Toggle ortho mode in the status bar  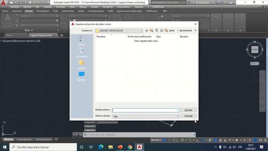coord(178,140)
